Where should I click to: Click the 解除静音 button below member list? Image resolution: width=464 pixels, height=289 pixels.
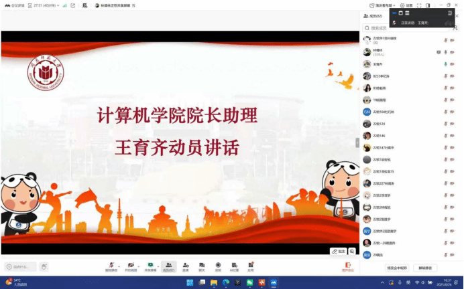coord(426,268)
